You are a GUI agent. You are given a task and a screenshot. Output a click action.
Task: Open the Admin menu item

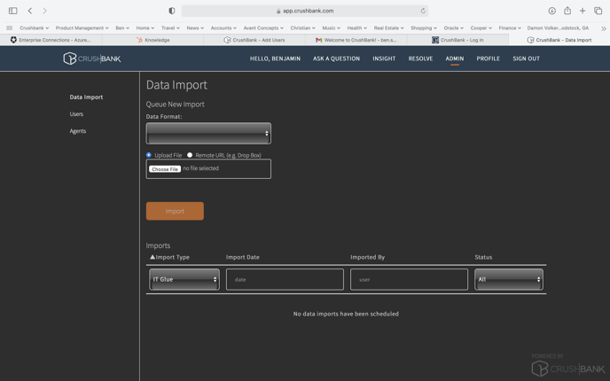pyautogui.click(x=454, y=58)
